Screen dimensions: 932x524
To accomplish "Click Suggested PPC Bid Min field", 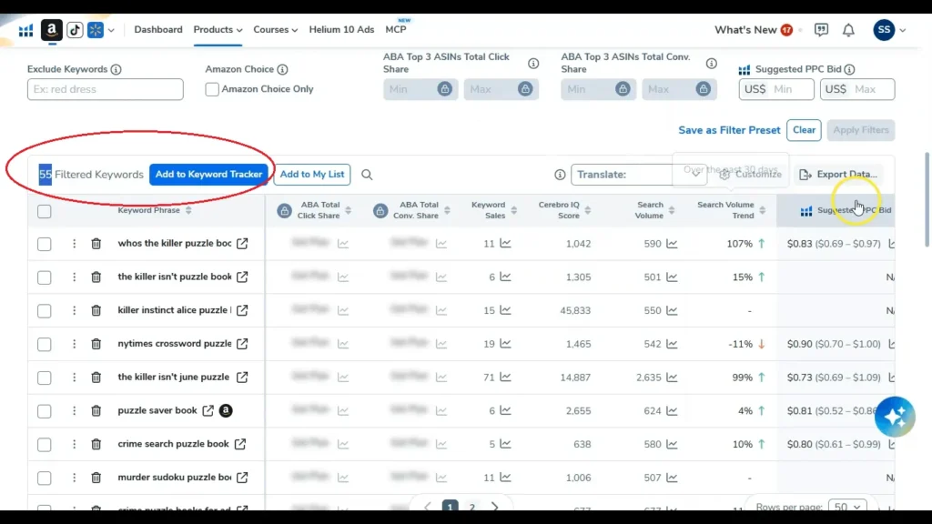I will coord(776,89).
